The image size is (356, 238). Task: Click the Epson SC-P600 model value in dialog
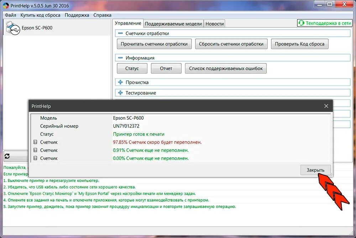coord(128,118)
